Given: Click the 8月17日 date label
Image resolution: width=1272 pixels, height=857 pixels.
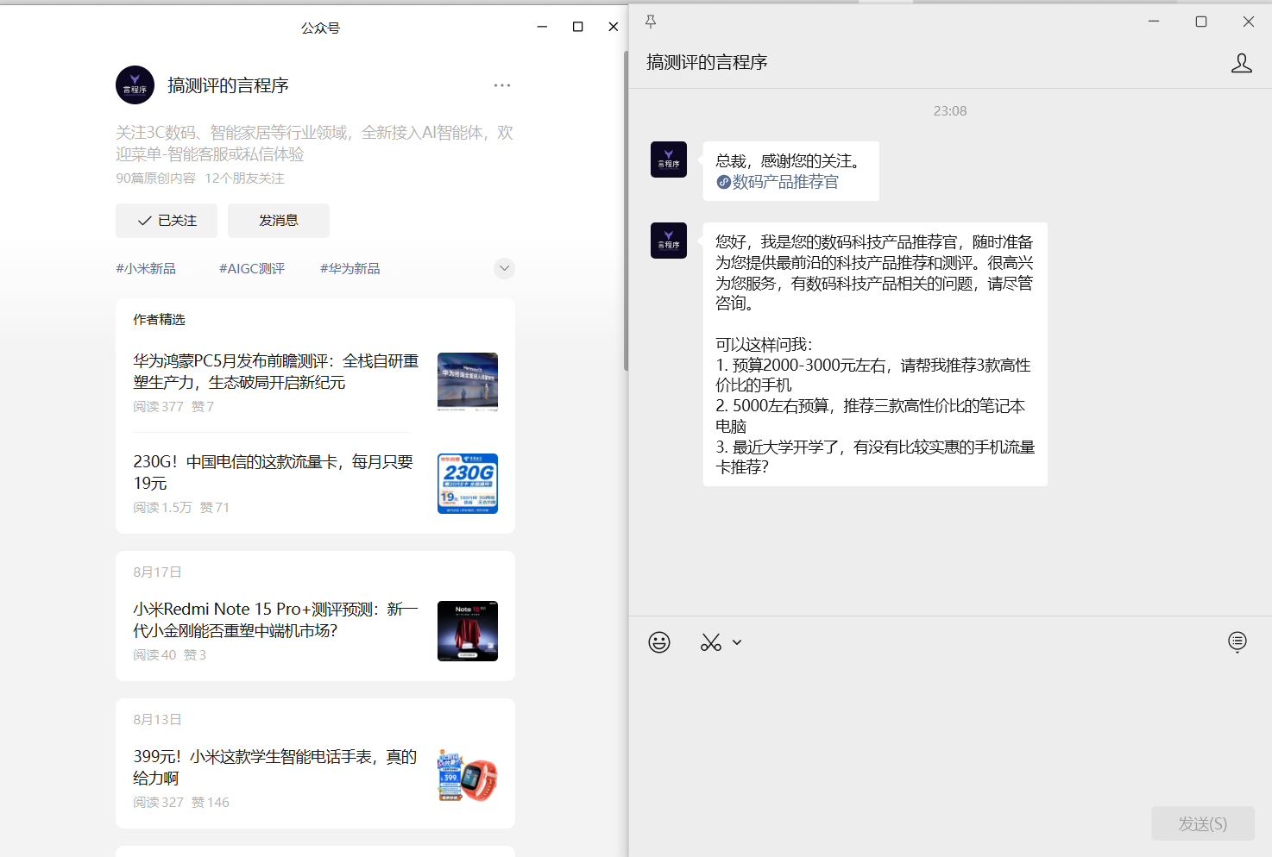Looking at the screenshot, I should [157, 572].
